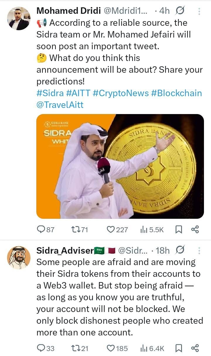View analytics of Sidra_Adviser's tweet

[144, 348]
